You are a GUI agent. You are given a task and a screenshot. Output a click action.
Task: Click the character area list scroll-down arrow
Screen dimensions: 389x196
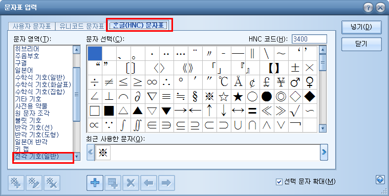(76, 157)
